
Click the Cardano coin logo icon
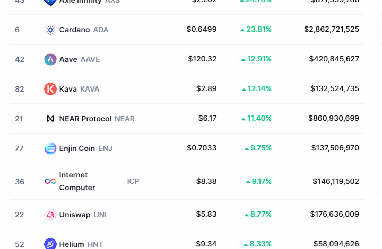[x=50, y=30]
